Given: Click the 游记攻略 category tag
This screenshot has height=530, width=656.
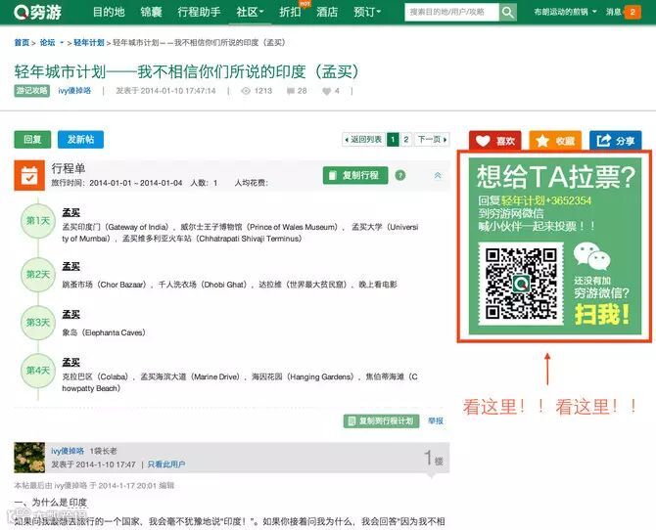Looking at the screenshot, I should 31,91.
